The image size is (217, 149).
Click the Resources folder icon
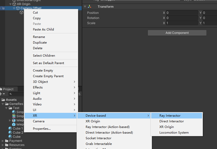[x=7, y=145]
